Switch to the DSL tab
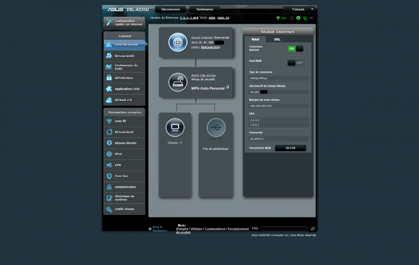This screenshot has width=419, height=265. 277,39
